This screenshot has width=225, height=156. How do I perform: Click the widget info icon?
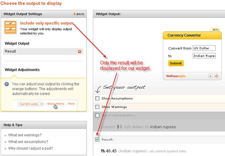pos(210,76)
